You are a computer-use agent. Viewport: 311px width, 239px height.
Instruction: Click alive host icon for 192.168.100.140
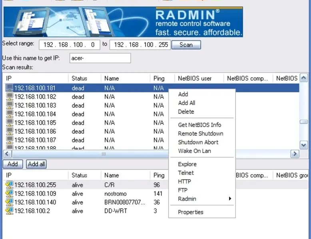[x=9, y=202]
